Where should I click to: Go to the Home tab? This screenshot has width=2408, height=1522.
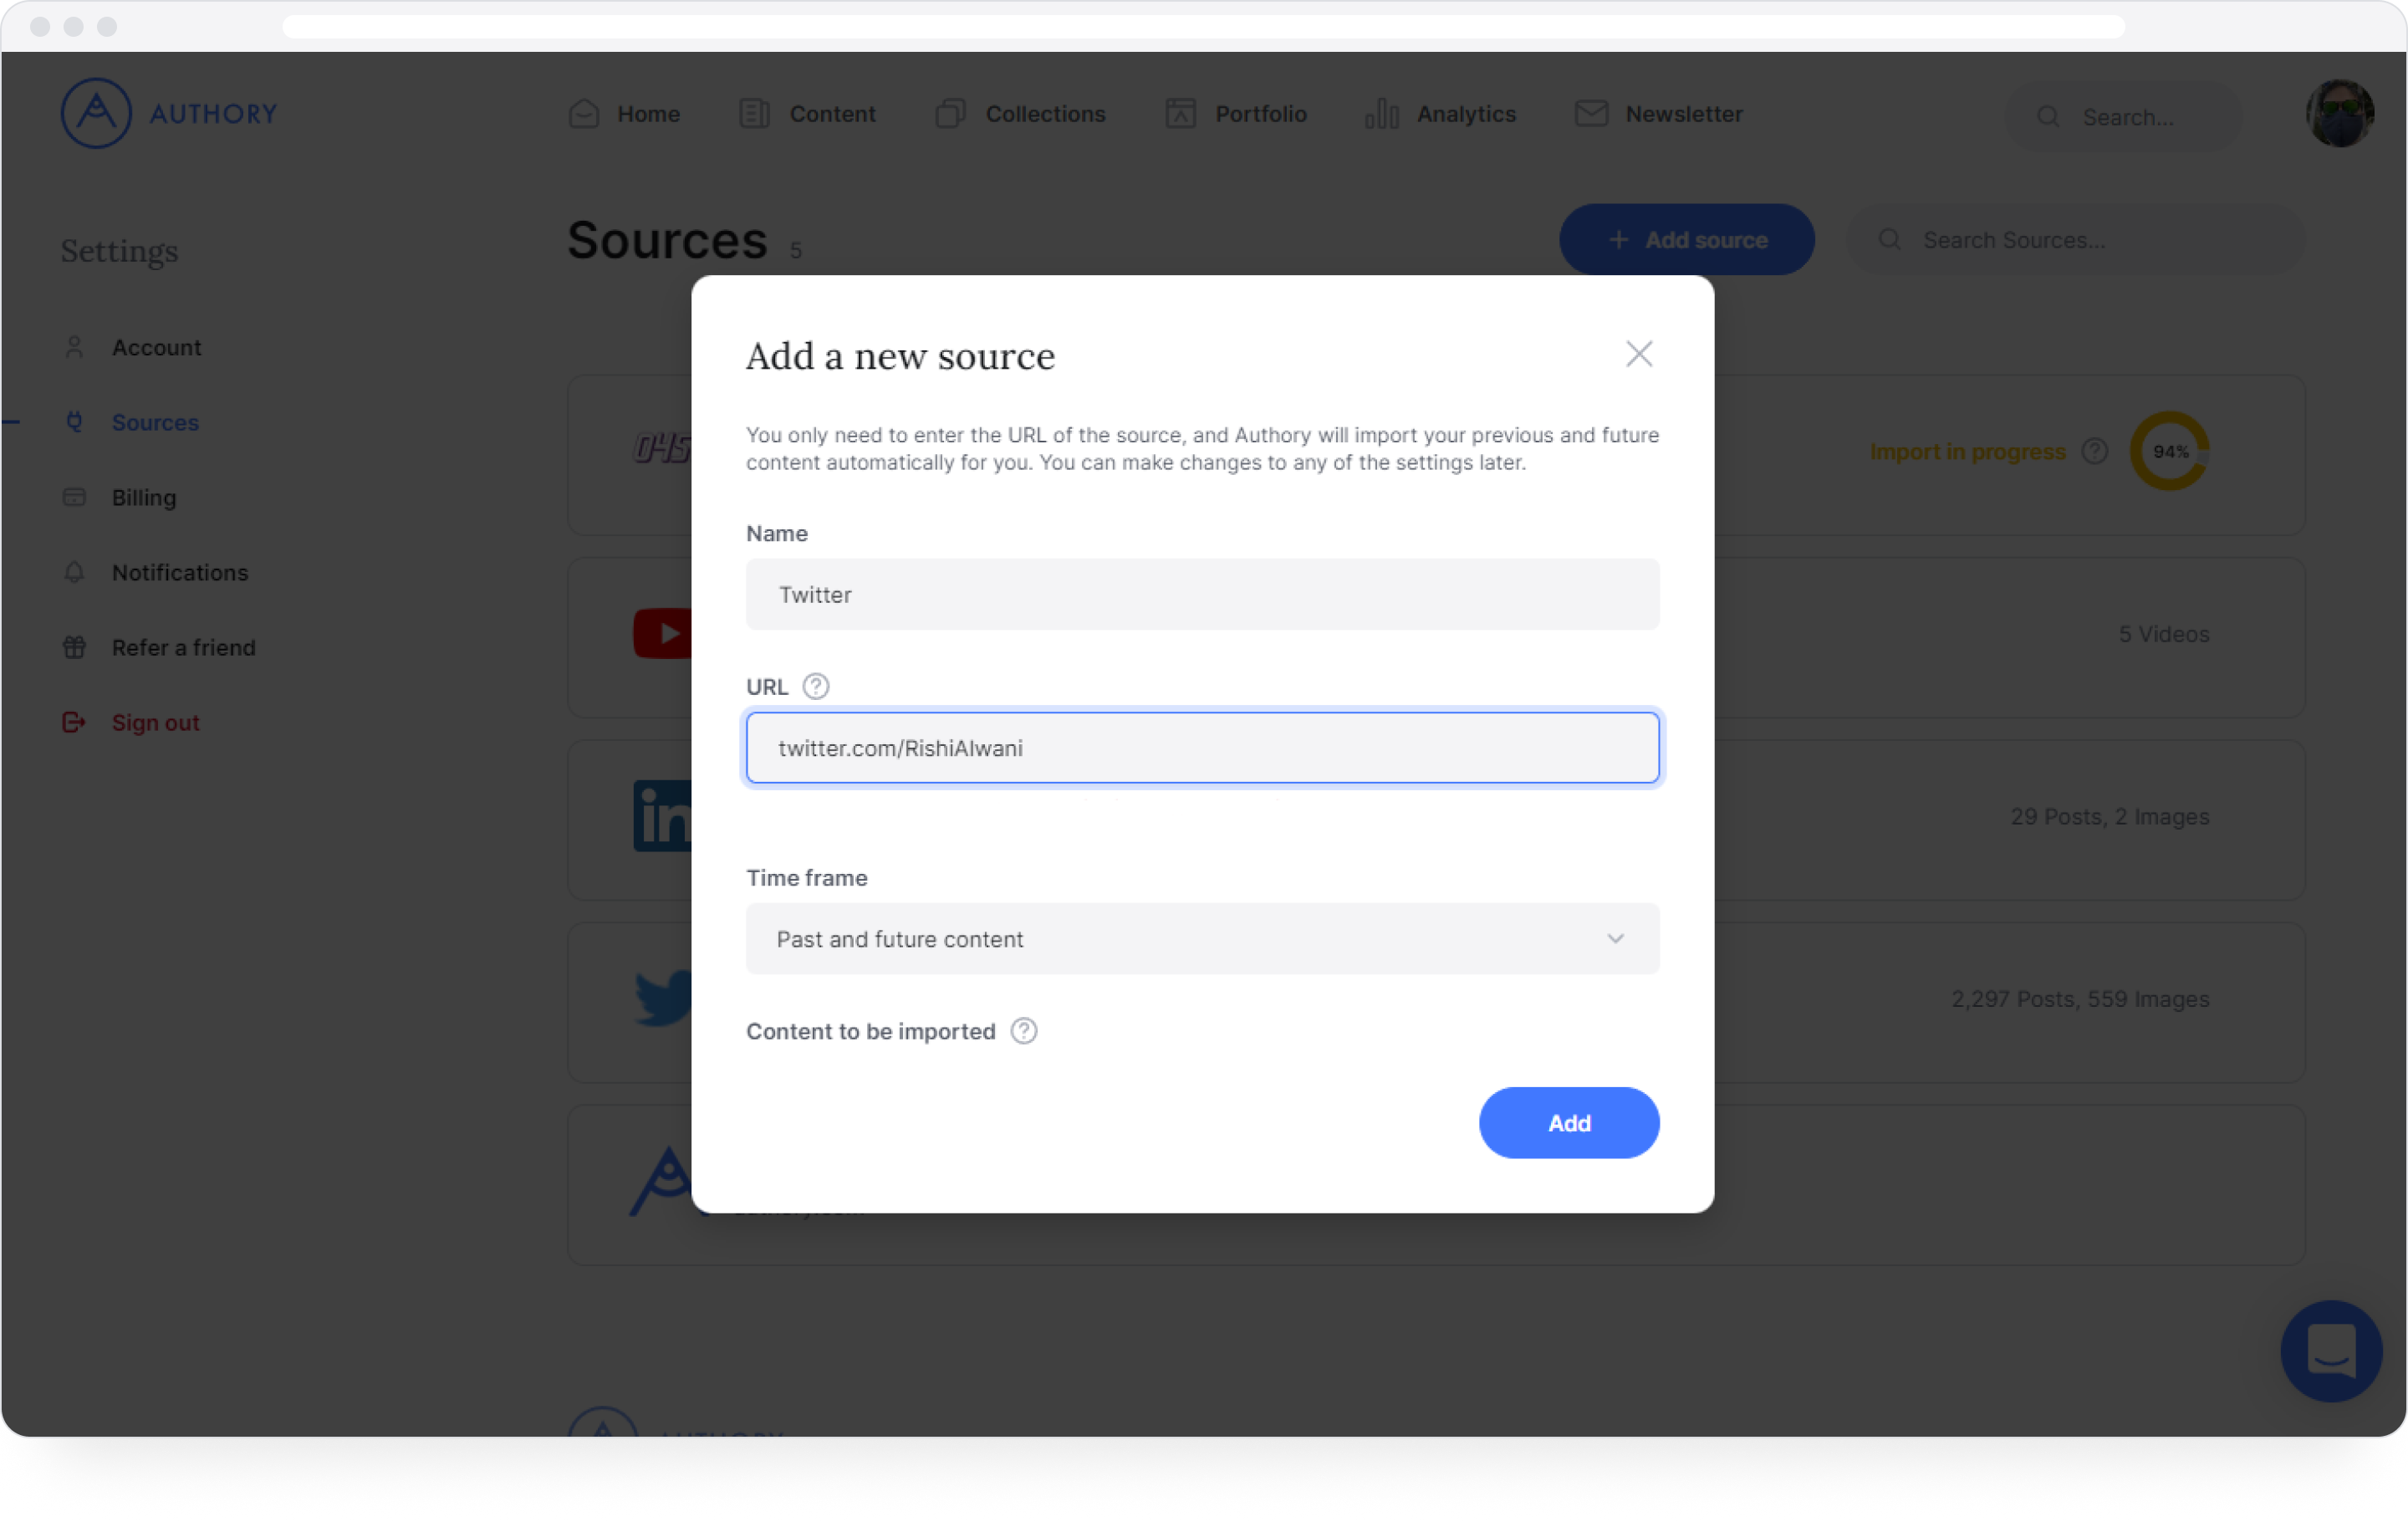point(624,114)
